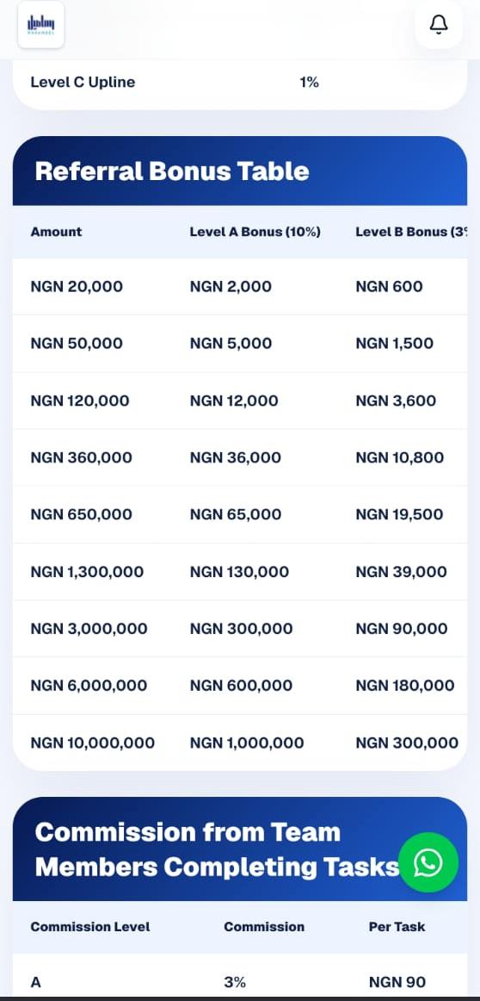The width and height of the screenshot is (480, 1001).
Task: Click the Level A Bonus (10%) header
Action: 255,232
